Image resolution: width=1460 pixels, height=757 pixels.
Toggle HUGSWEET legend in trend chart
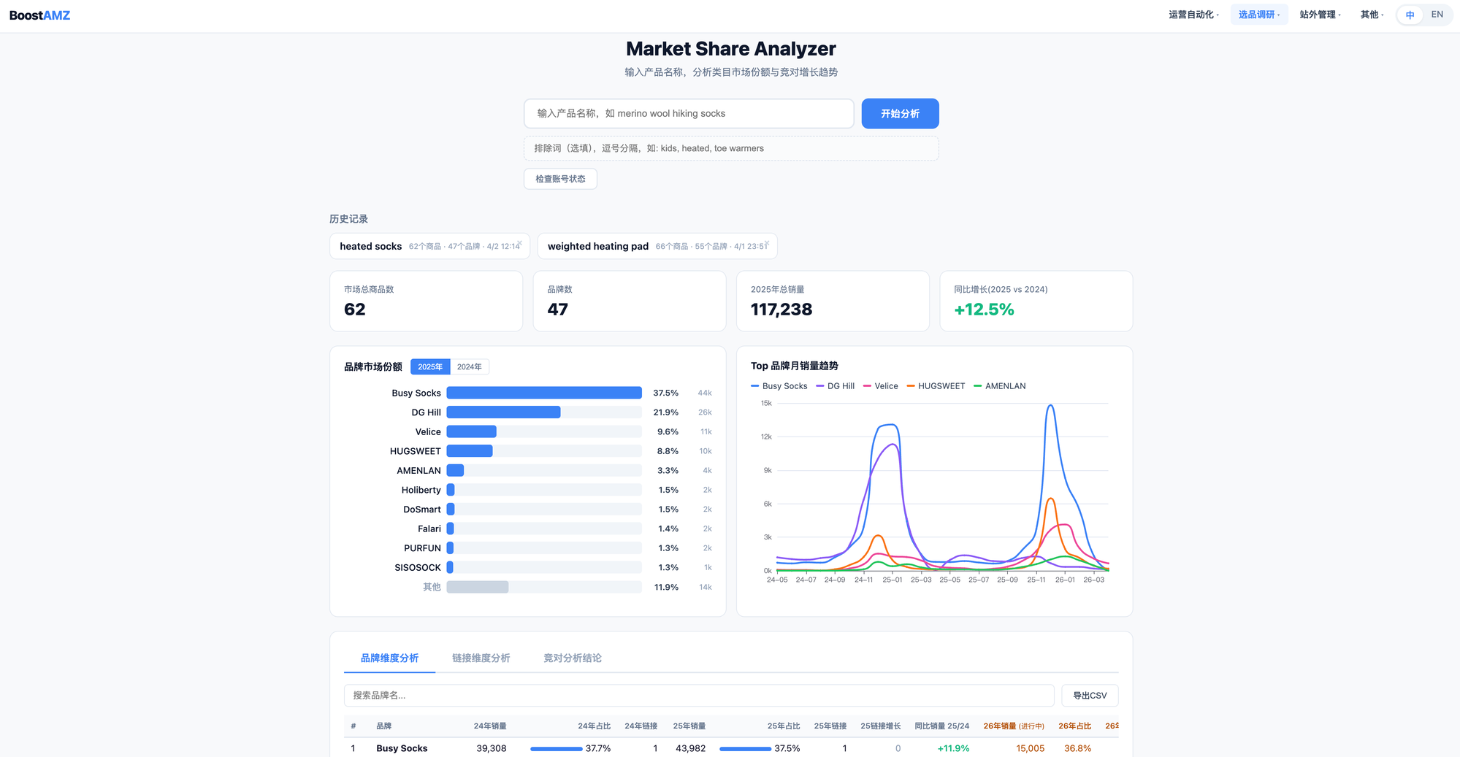(936, 386)
